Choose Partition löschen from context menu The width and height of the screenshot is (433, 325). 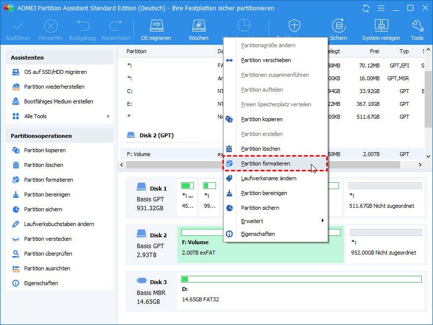(275, 149)
